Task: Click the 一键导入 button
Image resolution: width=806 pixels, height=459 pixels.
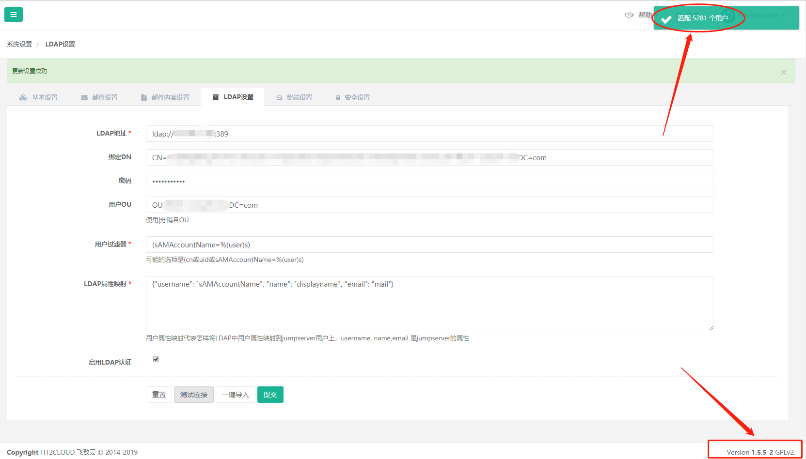Action: coord(236,395)
